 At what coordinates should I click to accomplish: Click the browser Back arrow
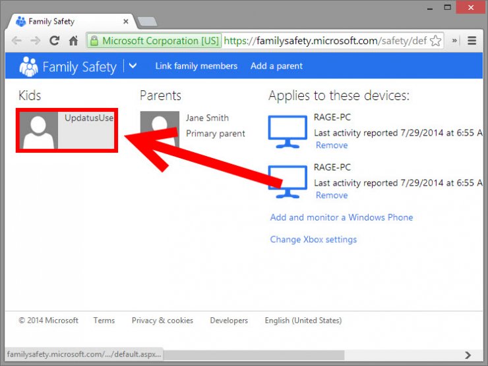[16, 41]
